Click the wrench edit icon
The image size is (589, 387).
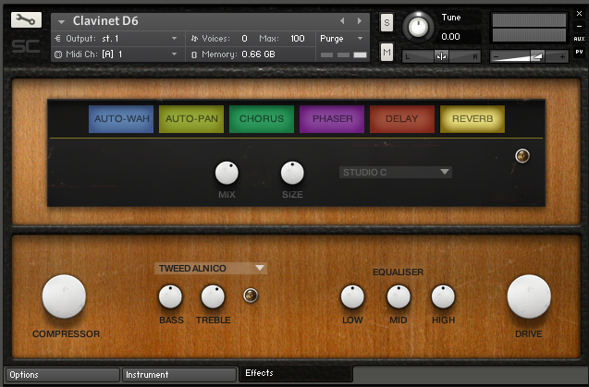27,20
